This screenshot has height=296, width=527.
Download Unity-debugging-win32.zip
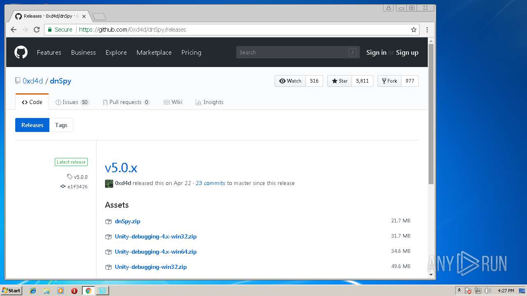(151, 267)
